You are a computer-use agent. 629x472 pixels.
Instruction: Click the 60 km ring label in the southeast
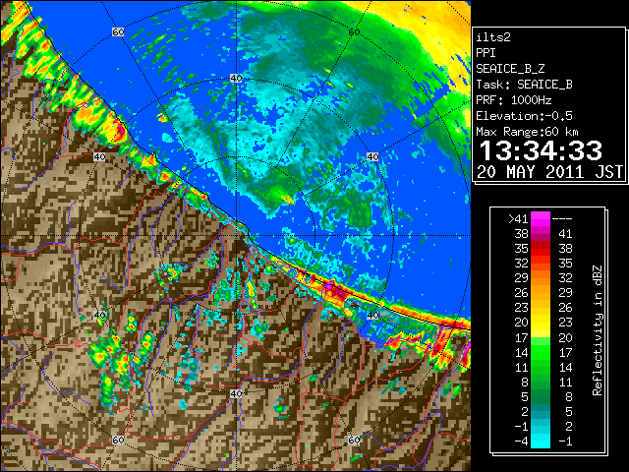coord(354,440)
